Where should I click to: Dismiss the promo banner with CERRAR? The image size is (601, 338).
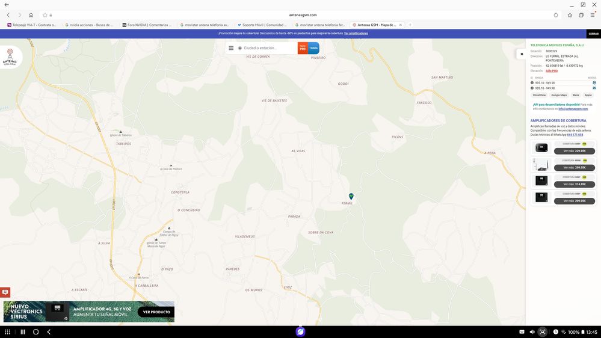tap(593, 34)
